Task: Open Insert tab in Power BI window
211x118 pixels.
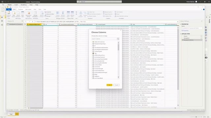Action: pos(16,5)
